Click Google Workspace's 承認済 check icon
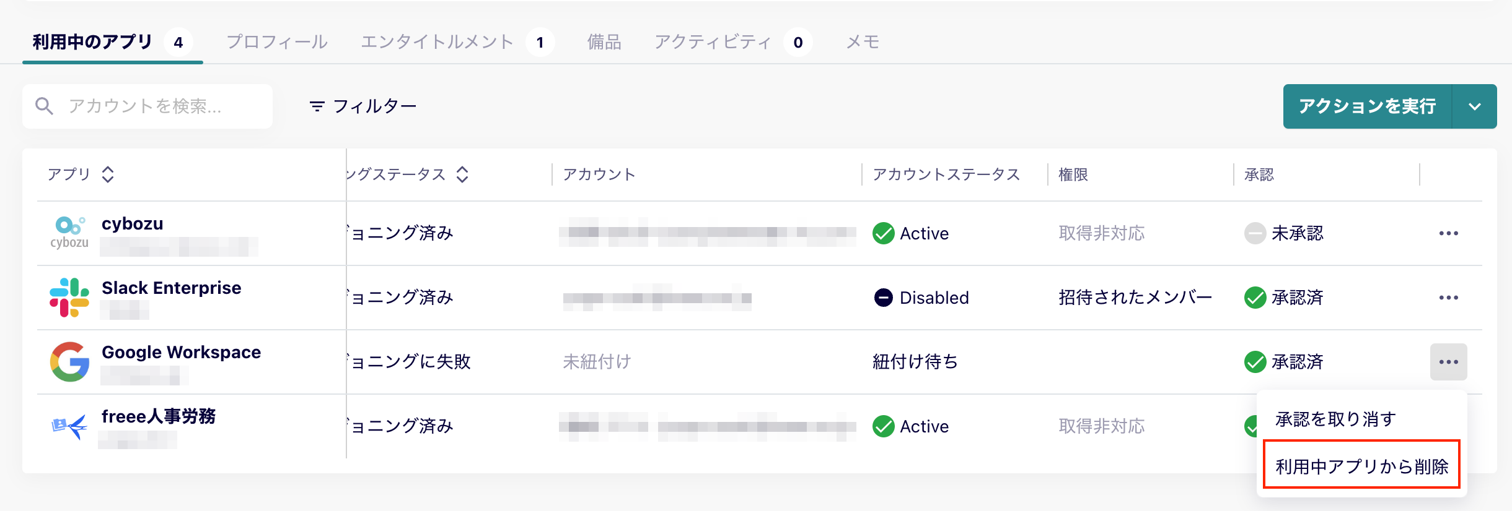Screen dimensions: 1512x511 [x=1255, y=362]
